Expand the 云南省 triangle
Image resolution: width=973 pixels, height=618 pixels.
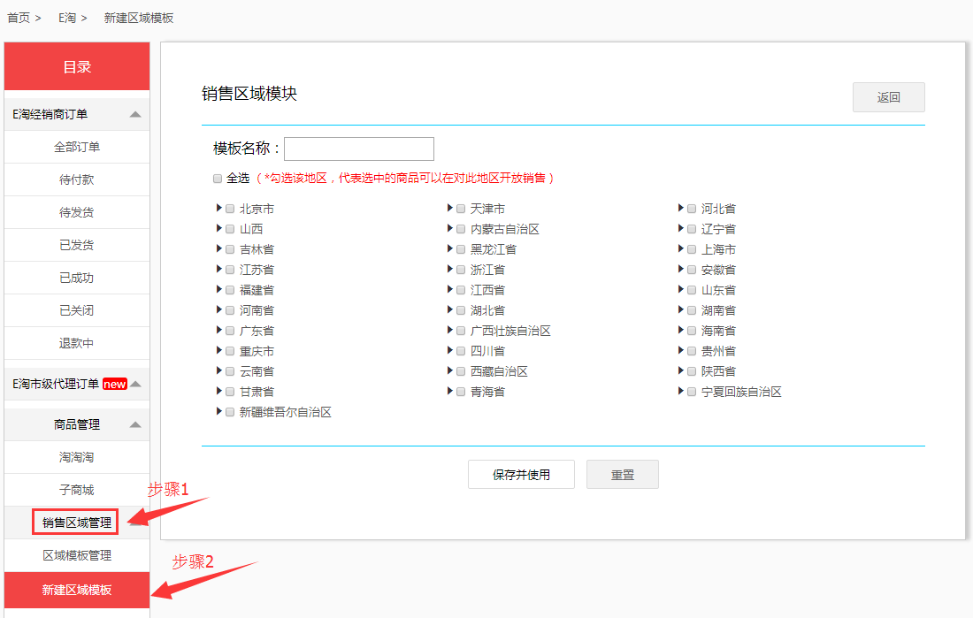coord(219,371)
